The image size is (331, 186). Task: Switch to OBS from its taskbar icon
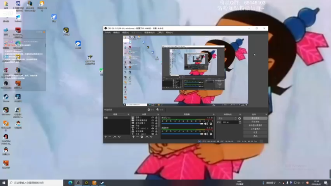(x=78, y=183)
